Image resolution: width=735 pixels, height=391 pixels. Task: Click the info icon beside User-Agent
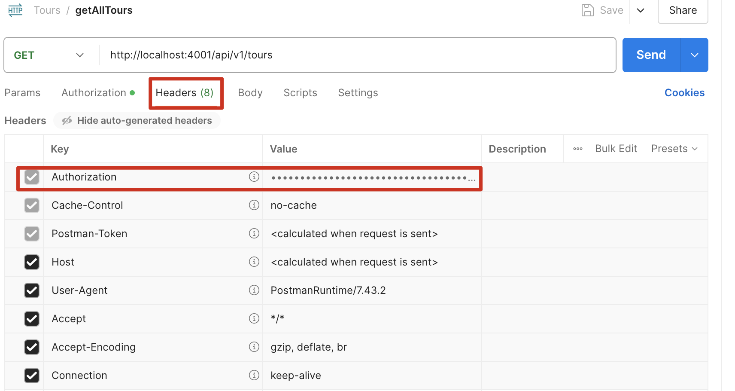(254, 290)
